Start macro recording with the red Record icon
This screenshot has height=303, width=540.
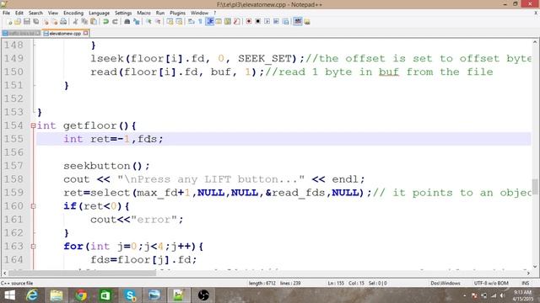coord(249,22)
